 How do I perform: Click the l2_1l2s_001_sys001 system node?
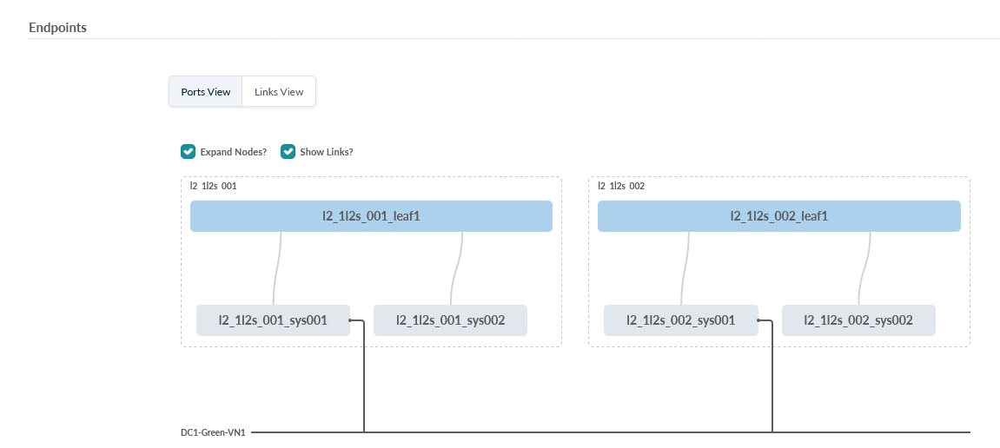[272, 320]
